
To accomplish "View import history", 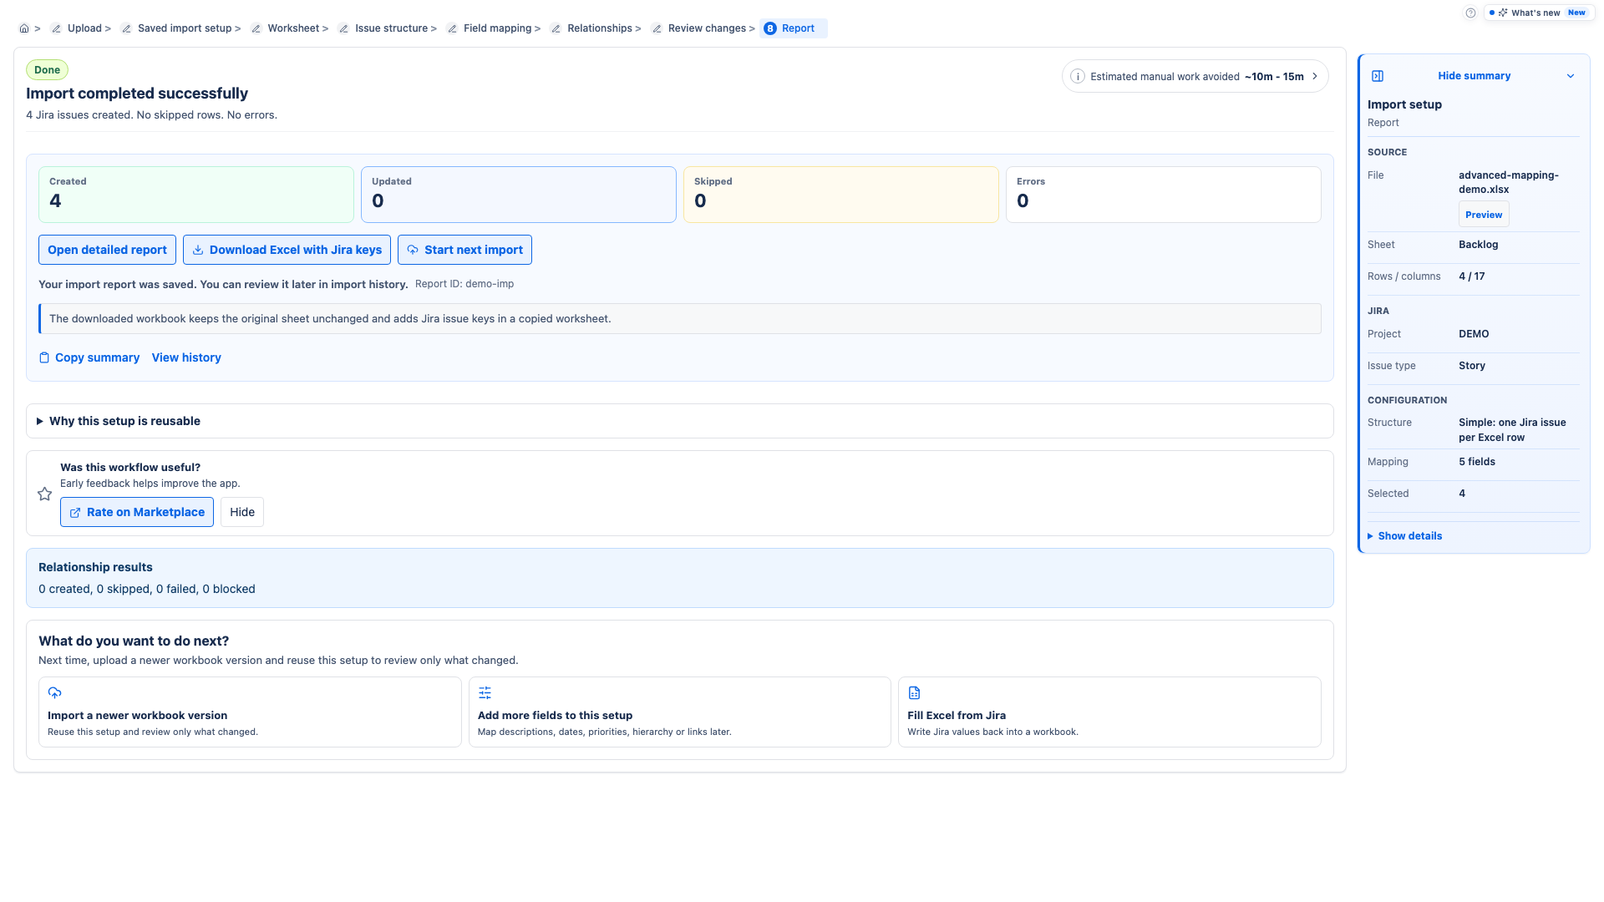I will click(x=186, y=357).
